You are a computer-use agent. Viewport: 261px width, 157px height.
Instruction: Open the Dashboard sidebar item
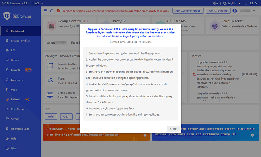pyautogui.click(x=20, y=31)
